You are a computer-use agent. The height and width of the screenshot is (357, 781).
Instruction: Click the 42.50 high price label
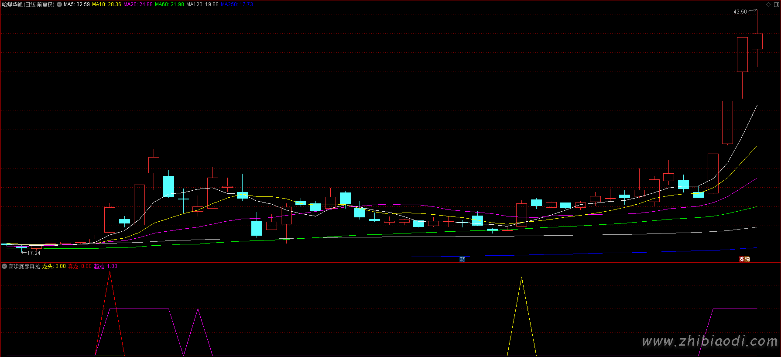(x=740, y=12)
